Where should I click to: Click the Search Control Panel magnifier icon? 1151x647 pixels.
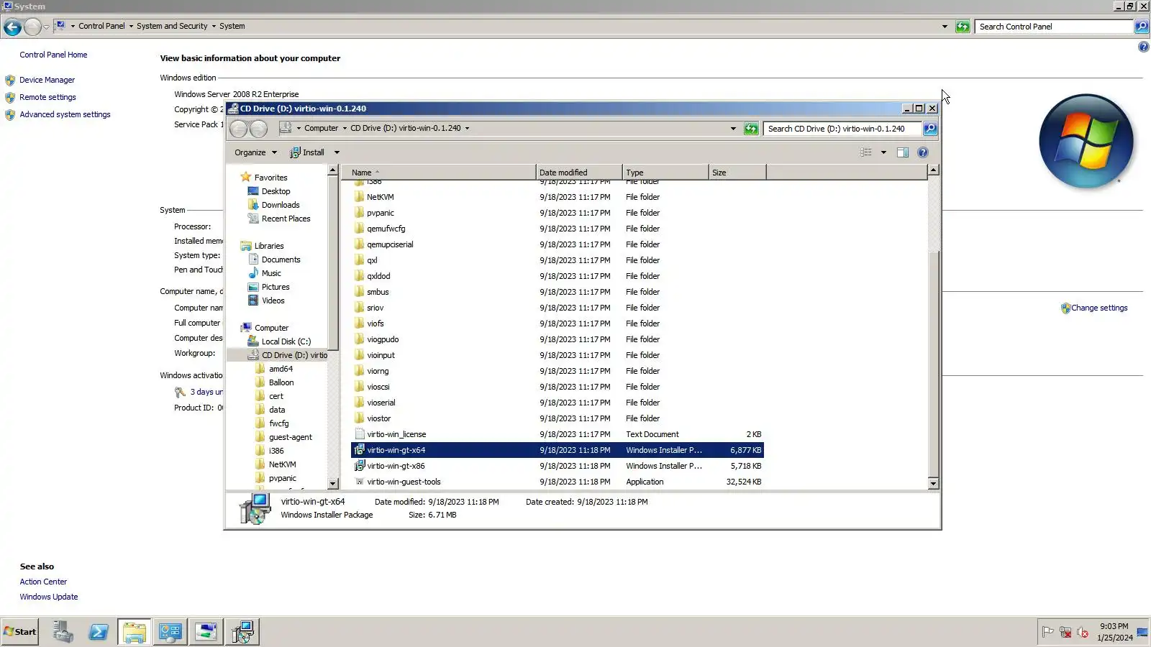click(1142, 27)
